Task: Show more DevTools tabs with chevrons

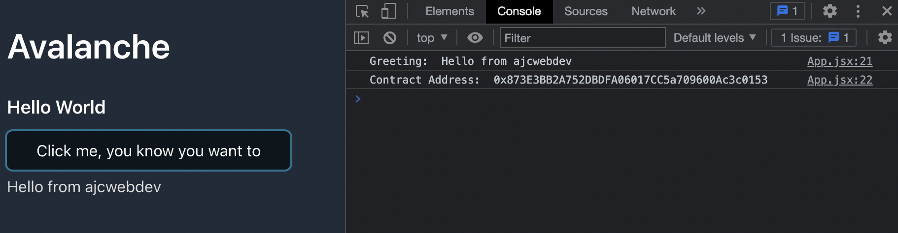Action: click(701, 11)
